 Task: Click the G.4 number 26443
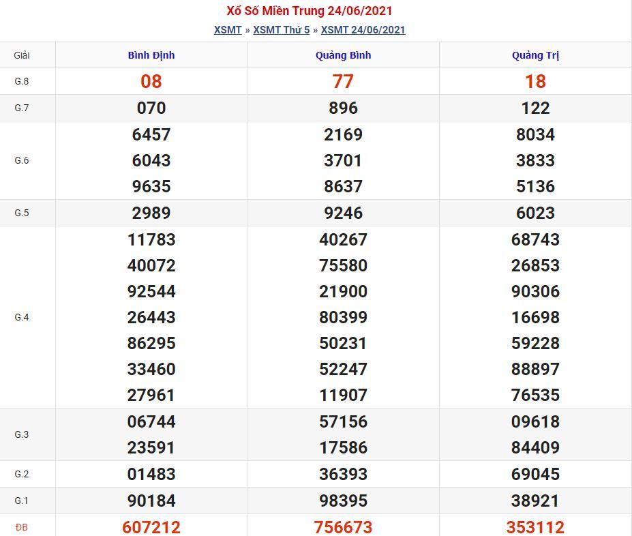pos(151,317)
